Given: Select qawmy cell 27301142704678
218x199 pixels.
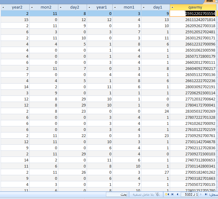Looking at the screenshot, I should tap(193, 142).
